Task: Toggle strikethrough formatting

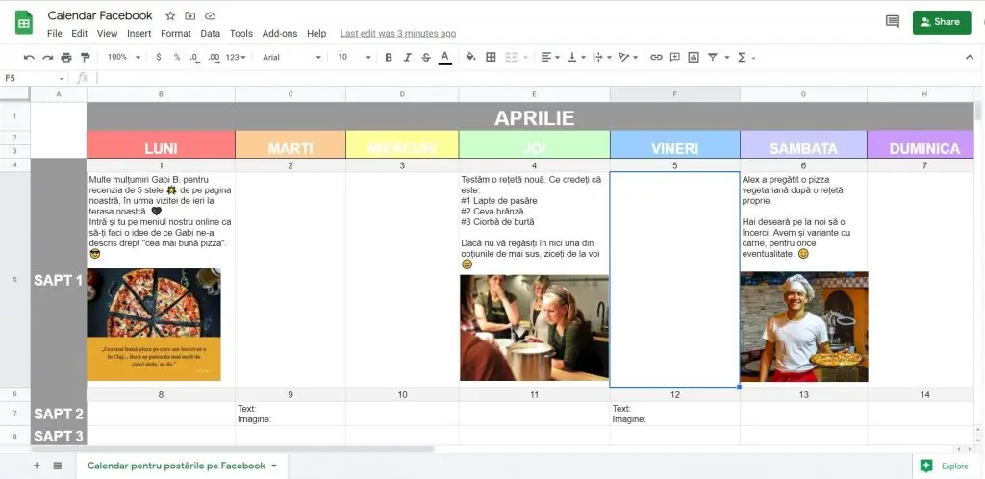Action: point(426,57)
